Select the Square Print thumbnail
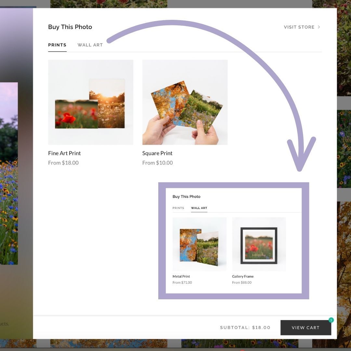 (185, 102)
